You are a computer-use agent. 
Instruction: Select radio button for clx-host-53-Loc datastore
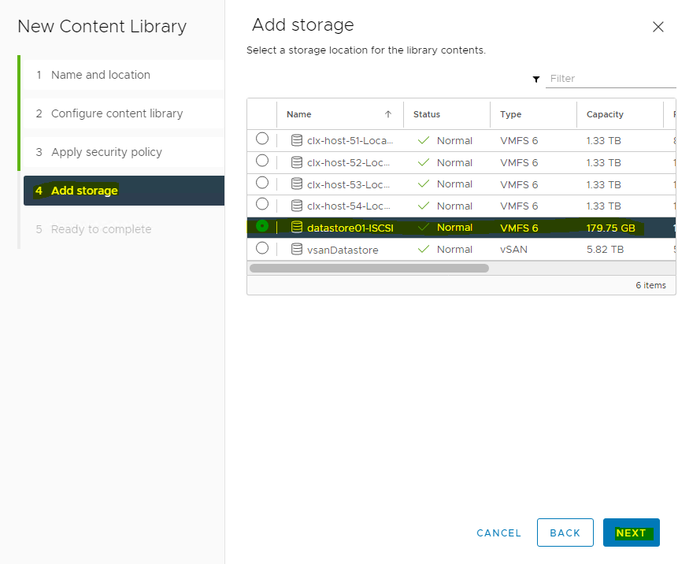(x=262, y=183)
